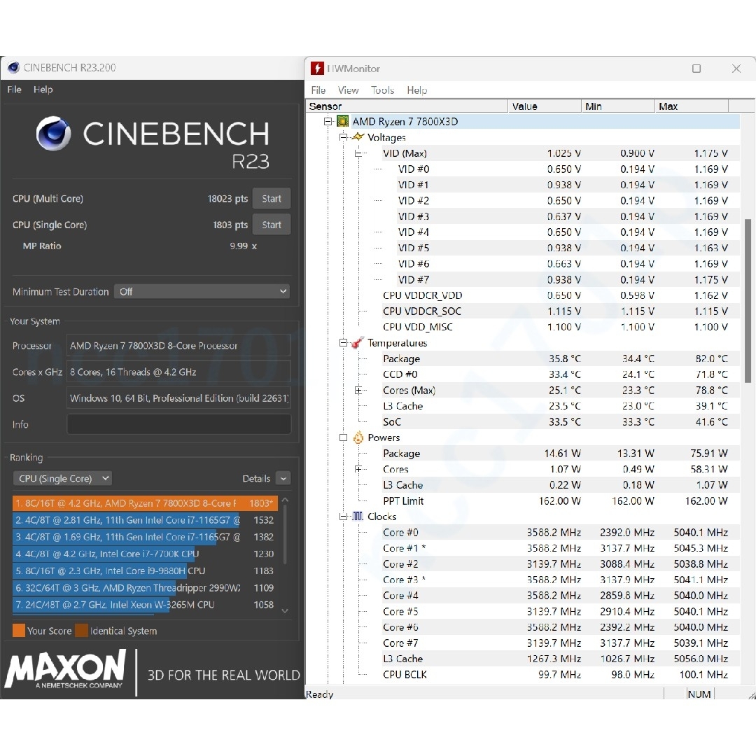
Task: Select the Intel Xeon W-3265M ranking entry
Action: [145, 605]
